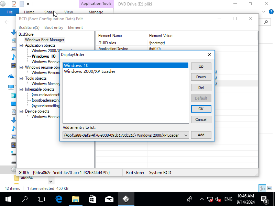
Task: Open the Add an entry dropdown
Action: pos(186,135)
